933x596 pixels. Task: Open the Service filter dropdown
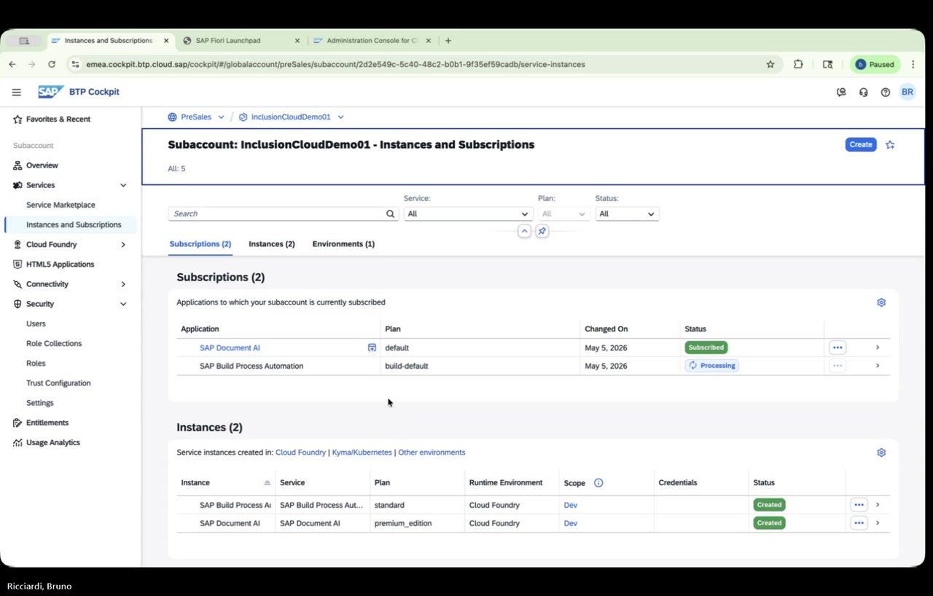click(x=467, y=214)
